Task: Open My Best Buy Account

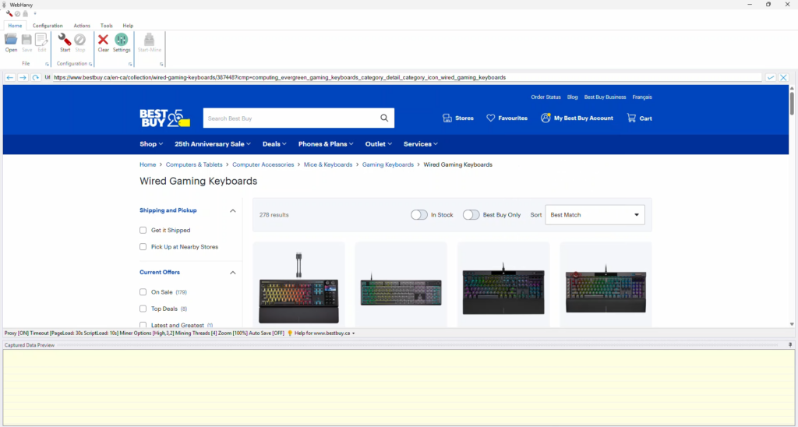Action: [x=577, y=118]
